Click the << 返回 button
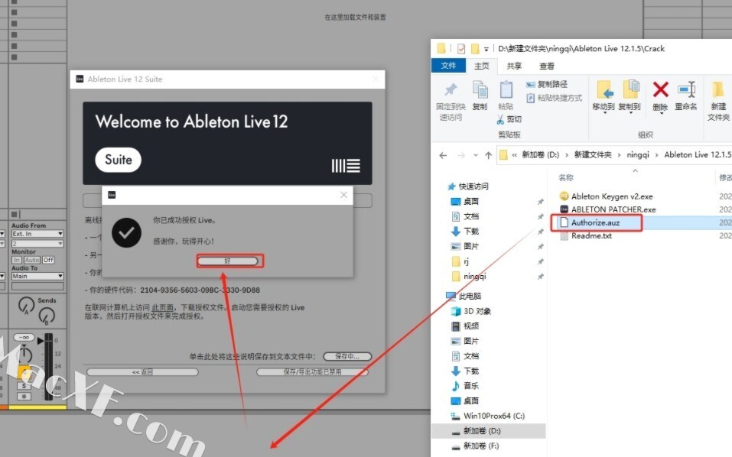This screenshot has width=732, height=457. coord(142,372)
